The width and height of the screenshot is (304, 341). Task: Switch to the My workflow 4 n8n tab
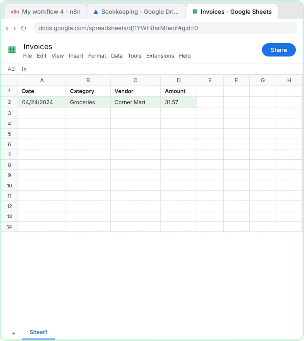coord(46,12)
